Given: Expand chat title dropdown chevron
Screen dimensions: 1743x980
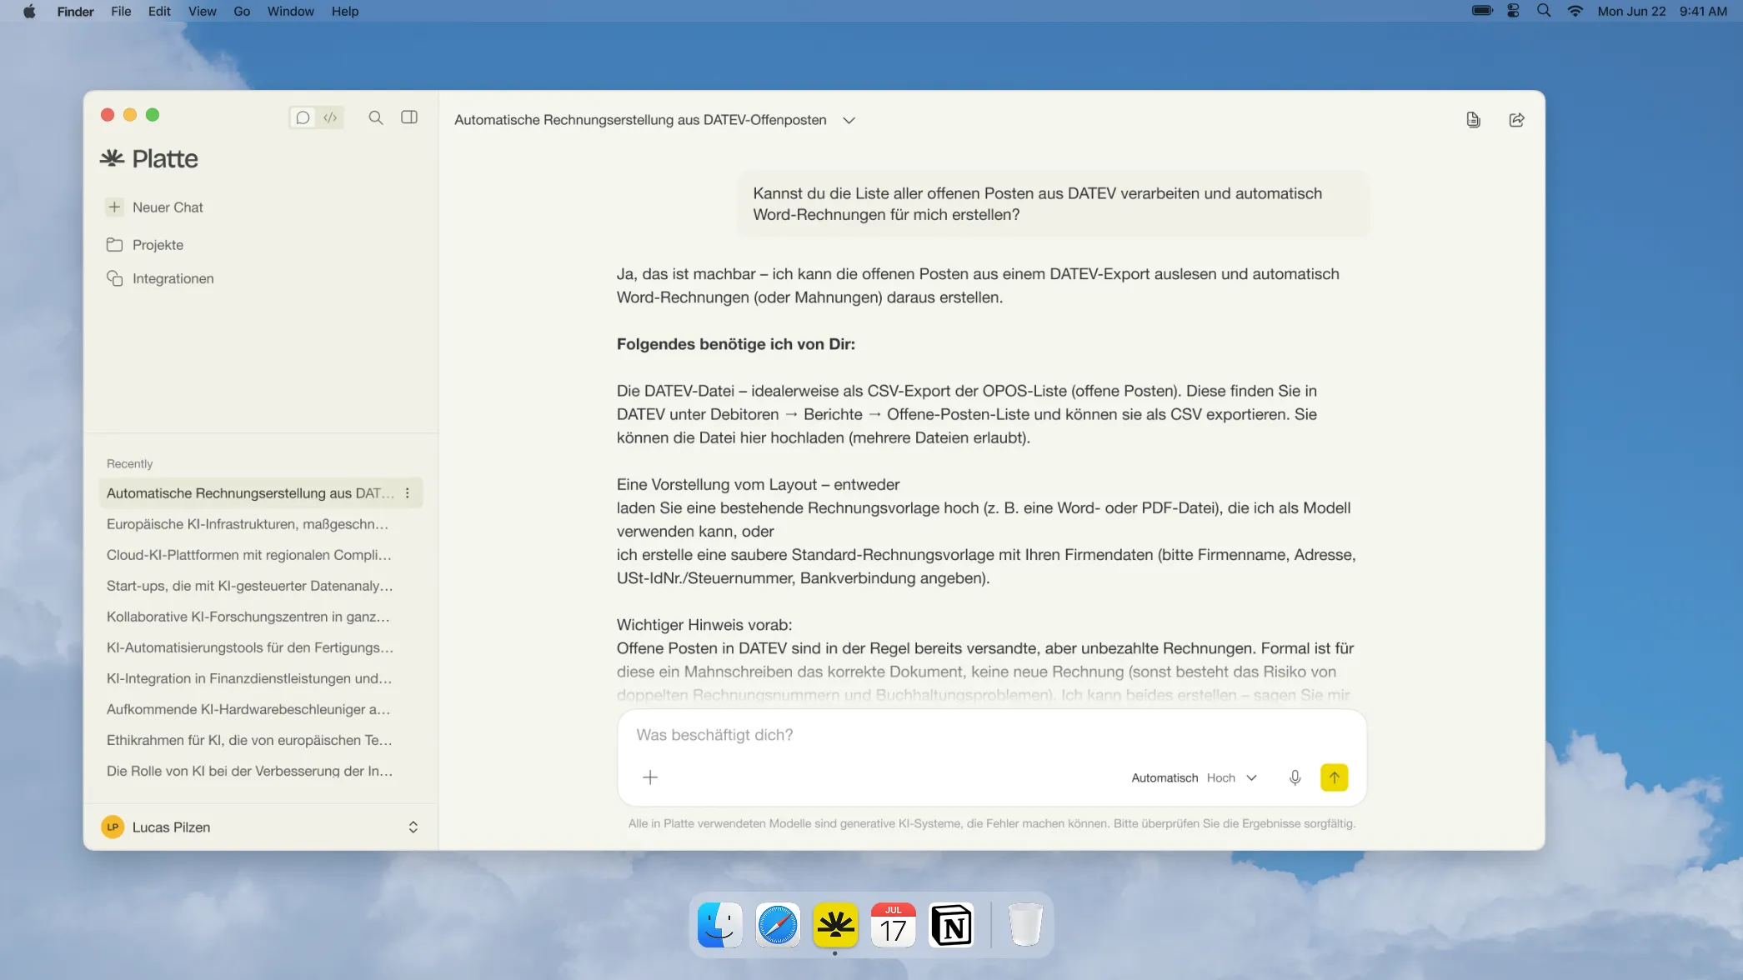Looking at the screenshot, I should point(849,121).
